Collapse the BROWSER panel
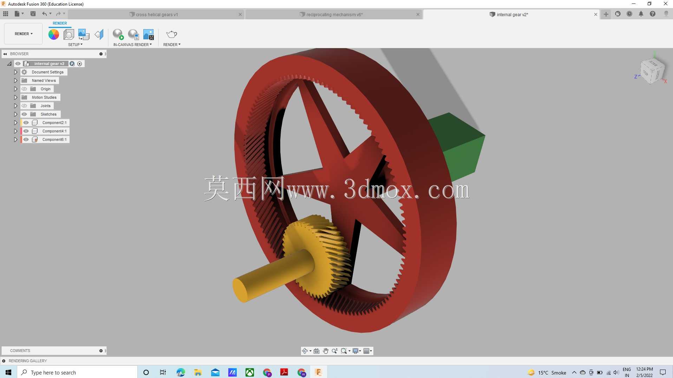This screenshot has width=673, height=378. click(5, 54)
